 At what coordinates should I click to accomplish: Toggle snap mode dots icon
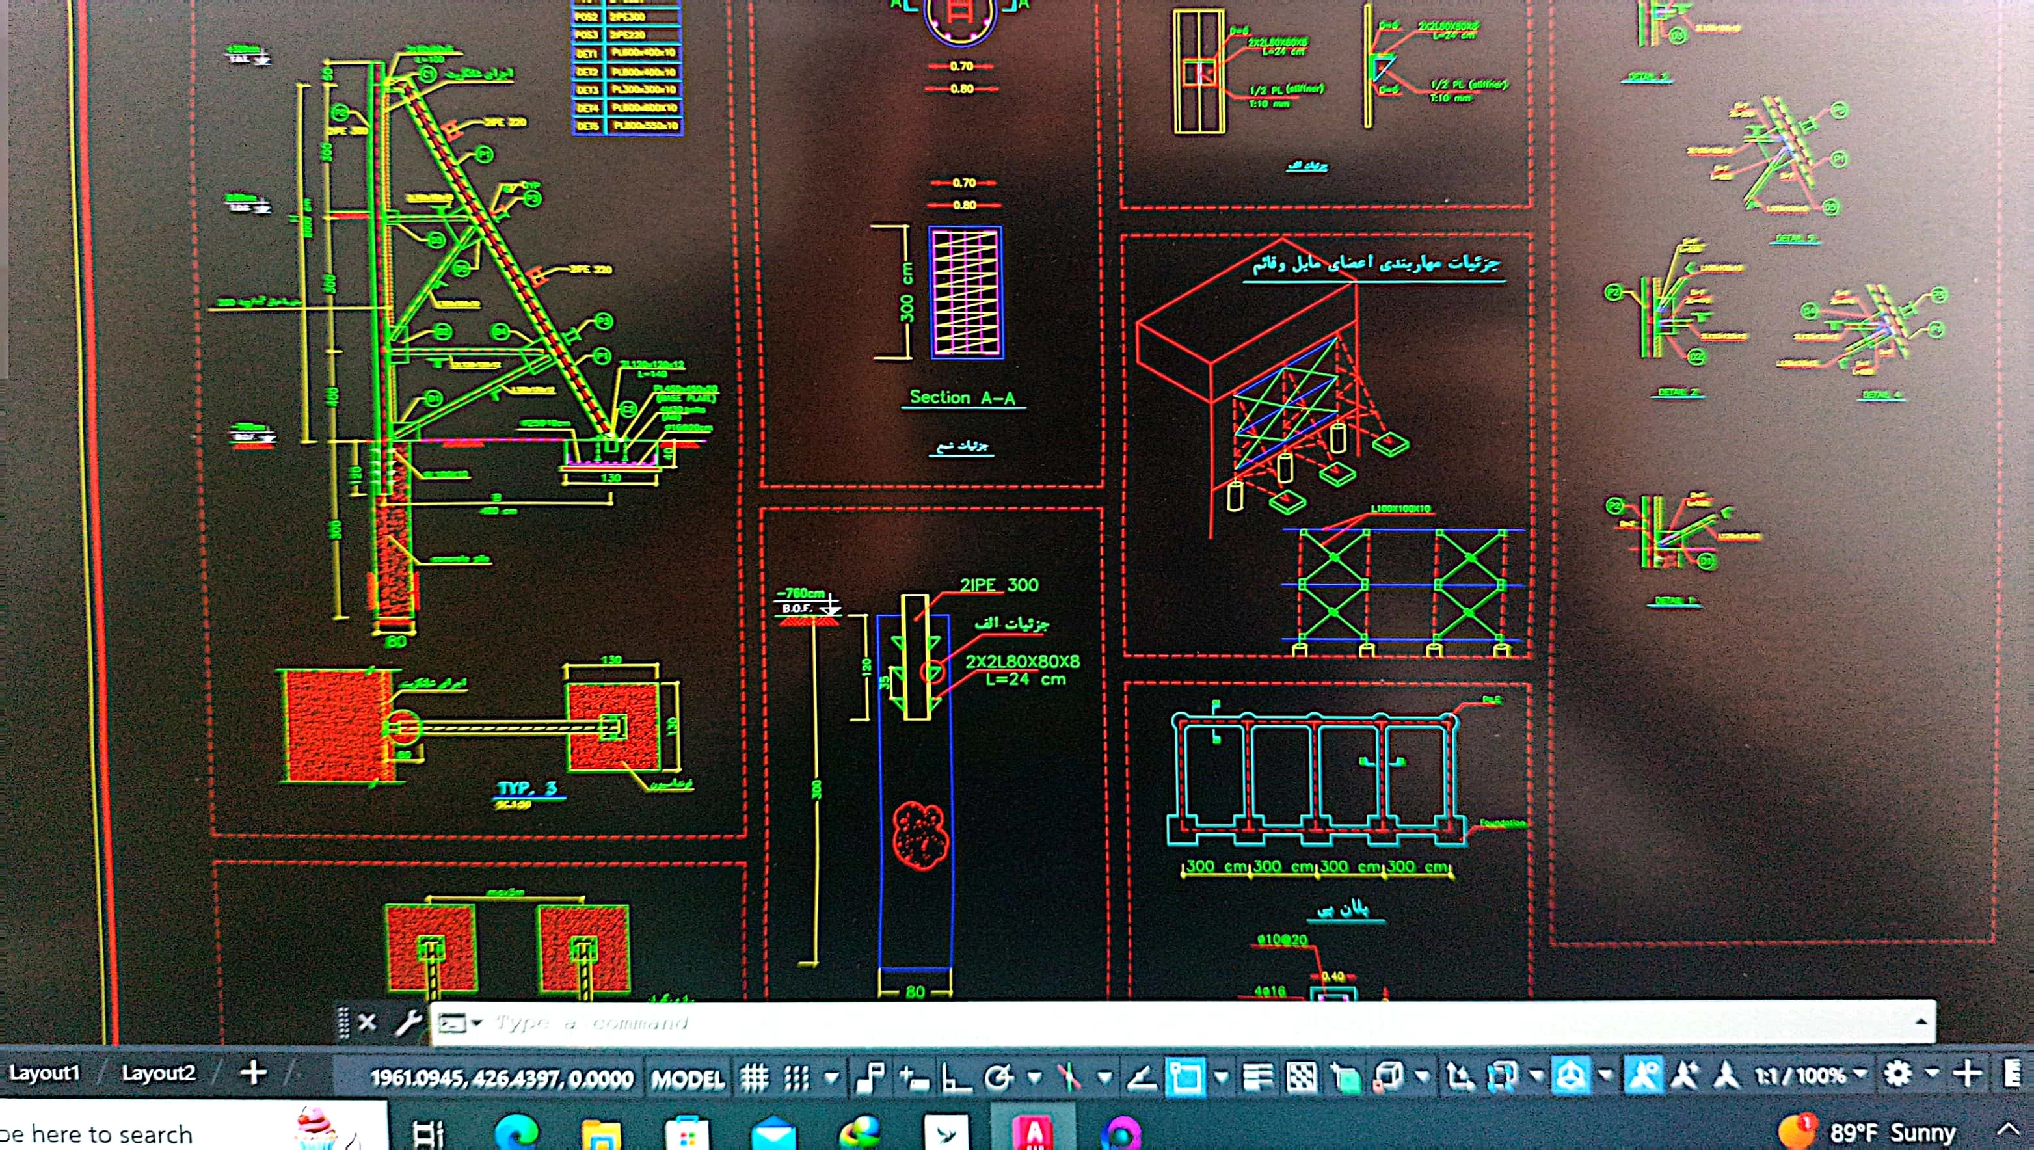[x=797, y=1077]
